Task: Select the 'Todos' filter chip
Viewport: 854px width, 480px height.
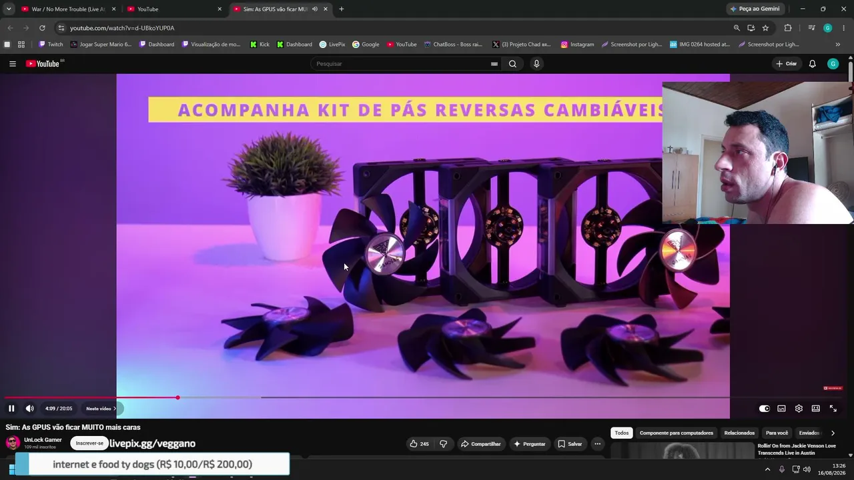Action: click(622, 433)
